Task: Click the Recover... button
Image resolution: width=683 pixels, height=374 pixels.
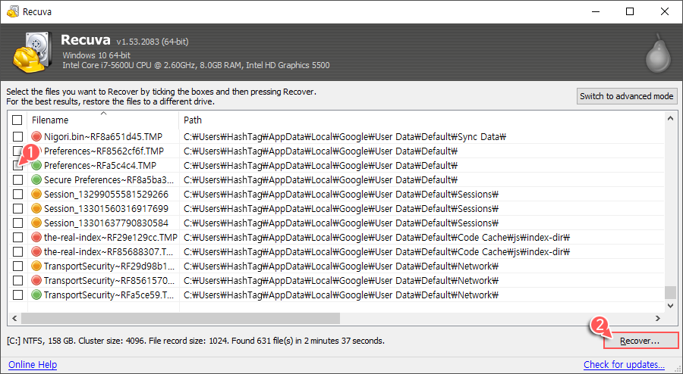Action: tap(641, 341)
